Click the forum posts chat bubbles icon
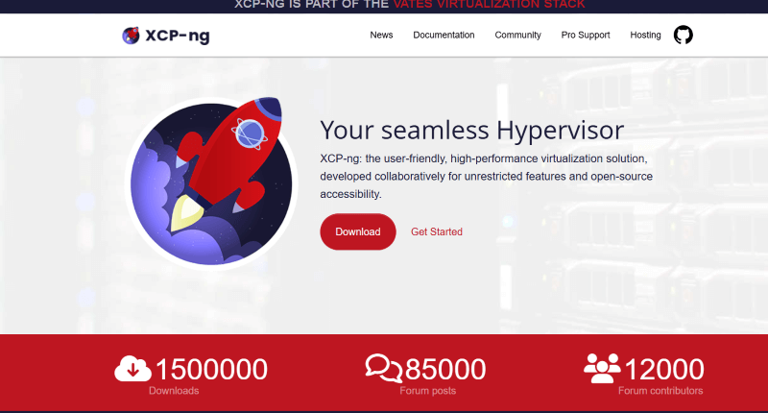 (384, 368)
